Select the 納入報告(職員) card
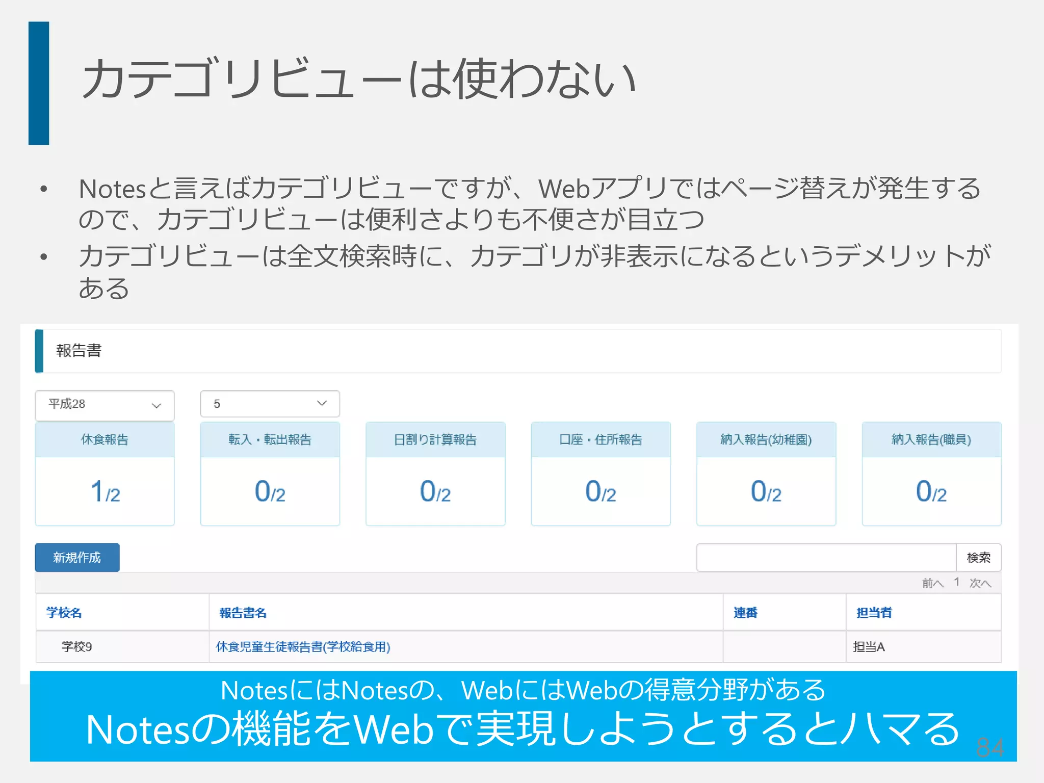Screen dimensions: 1044x783 (931, 474)
